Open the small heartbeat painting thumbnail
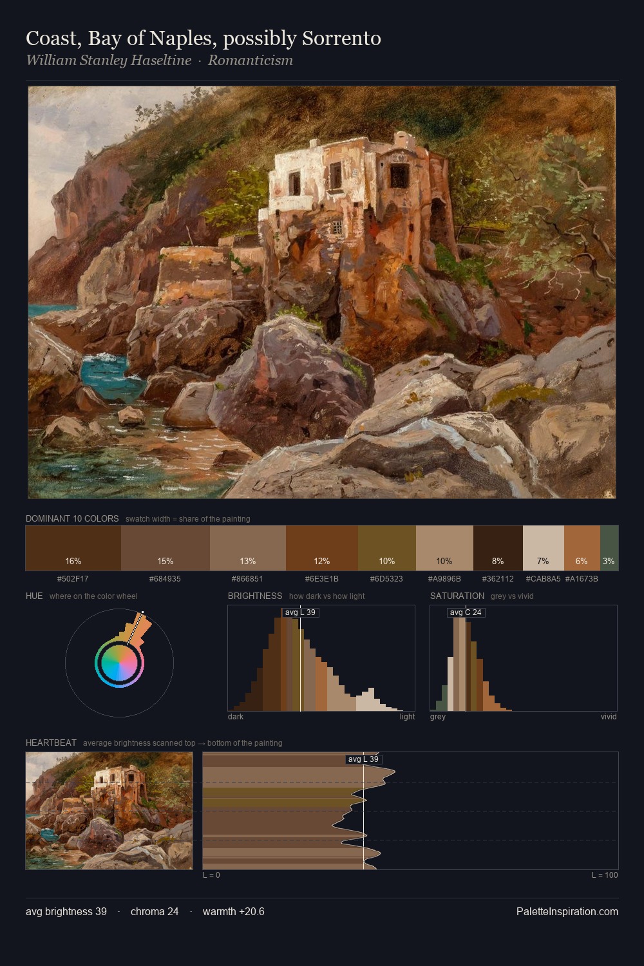644x966 pixels. pos(109,811)
